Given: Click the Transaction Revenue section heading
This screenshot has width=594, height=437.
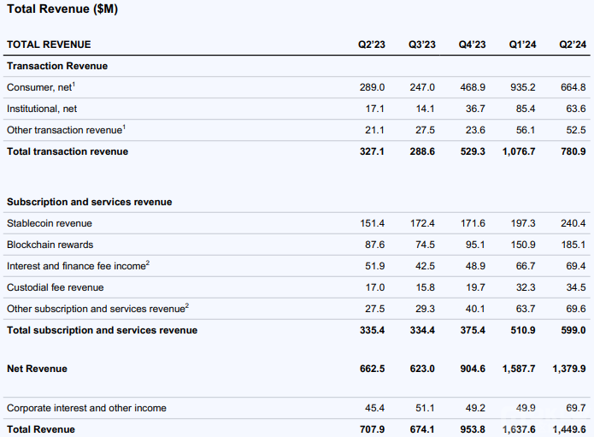Looking at the screenshot, I should pos(57,66).
